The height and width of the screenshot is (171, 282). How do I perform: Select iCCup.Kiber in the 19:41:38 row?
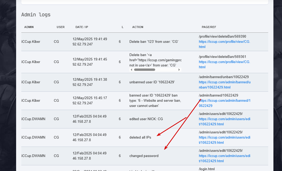click(x=31, y=82)
